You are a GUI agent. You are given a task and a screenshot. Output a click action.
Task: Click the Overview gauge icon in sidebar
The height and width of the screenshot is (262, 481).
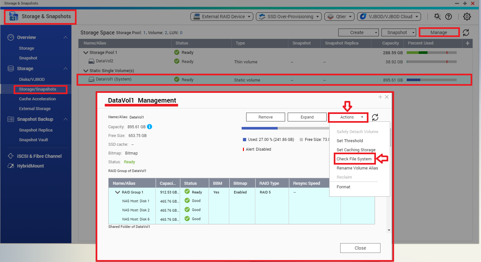click(11, 37)
